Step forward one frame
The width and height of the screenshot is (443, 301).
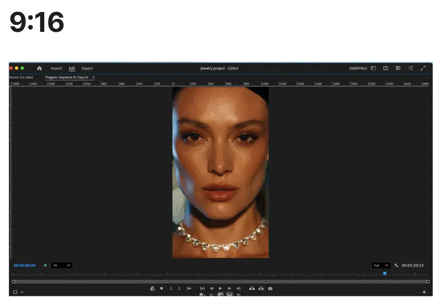229,289
